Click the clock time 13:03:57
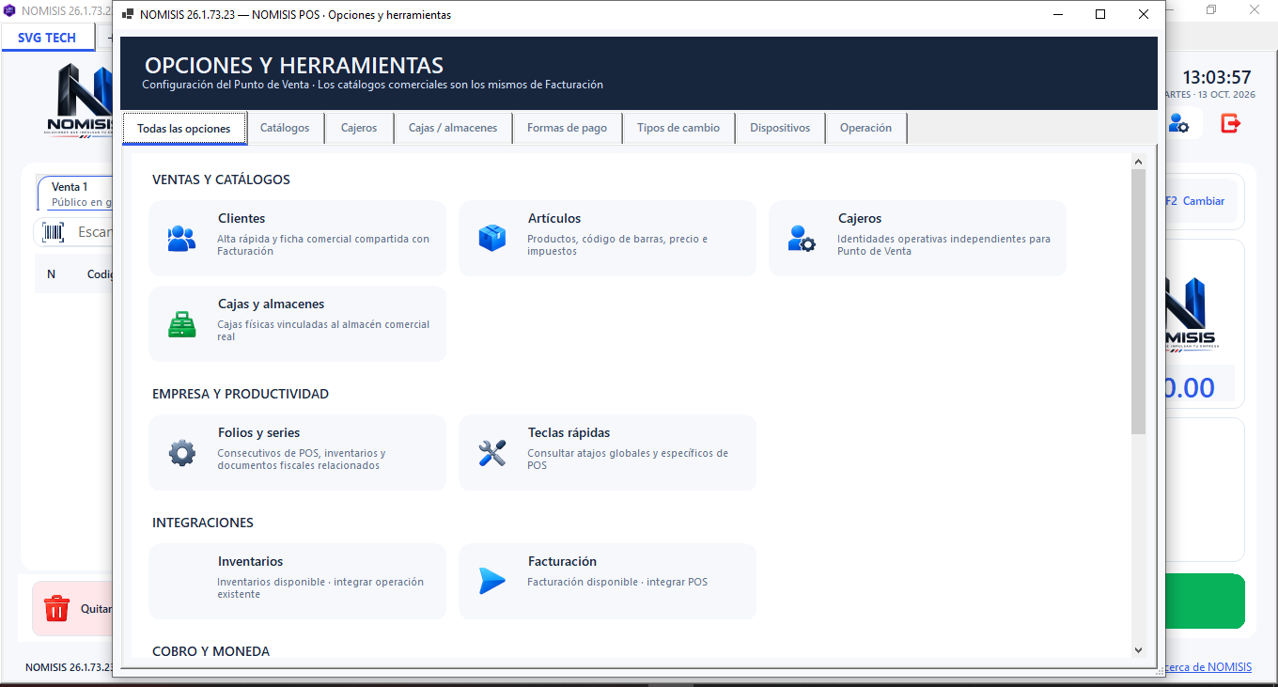 pos(1216,77)
